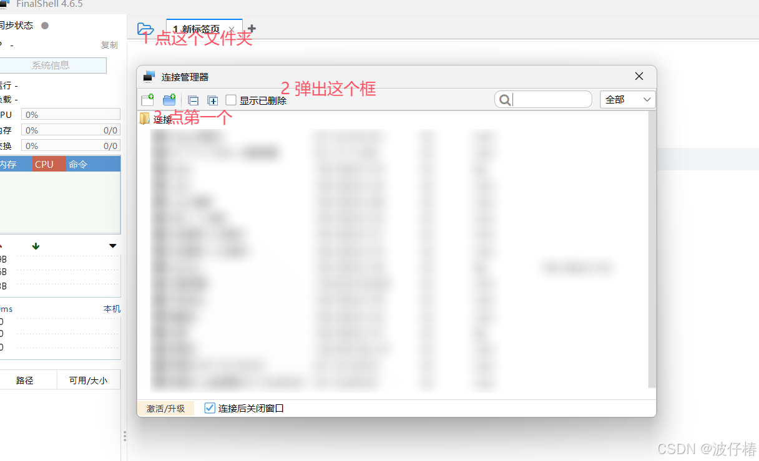Add a new tab with the plus icon

(x=252, y=29)
